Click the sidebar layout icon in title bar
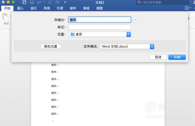 24,2
